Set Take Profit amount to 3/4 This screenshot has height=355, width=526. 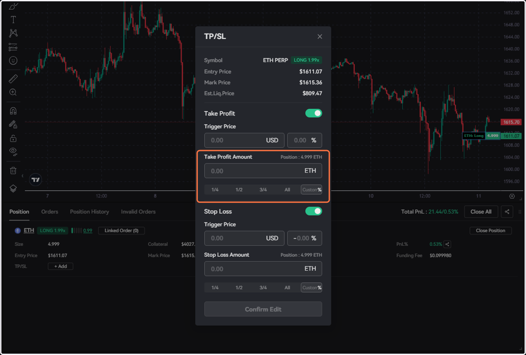[263, 190]
